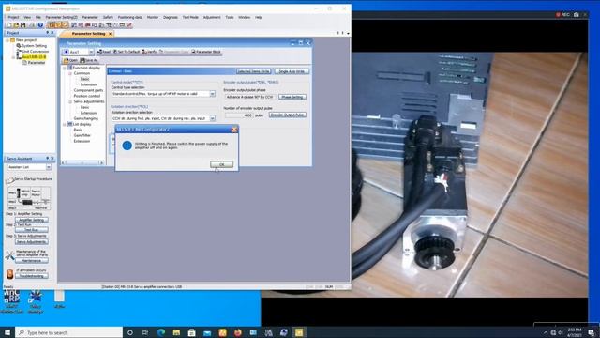Click the Windows Start button
The height and width of the screenshot is (338, 600).
(7, 332)
